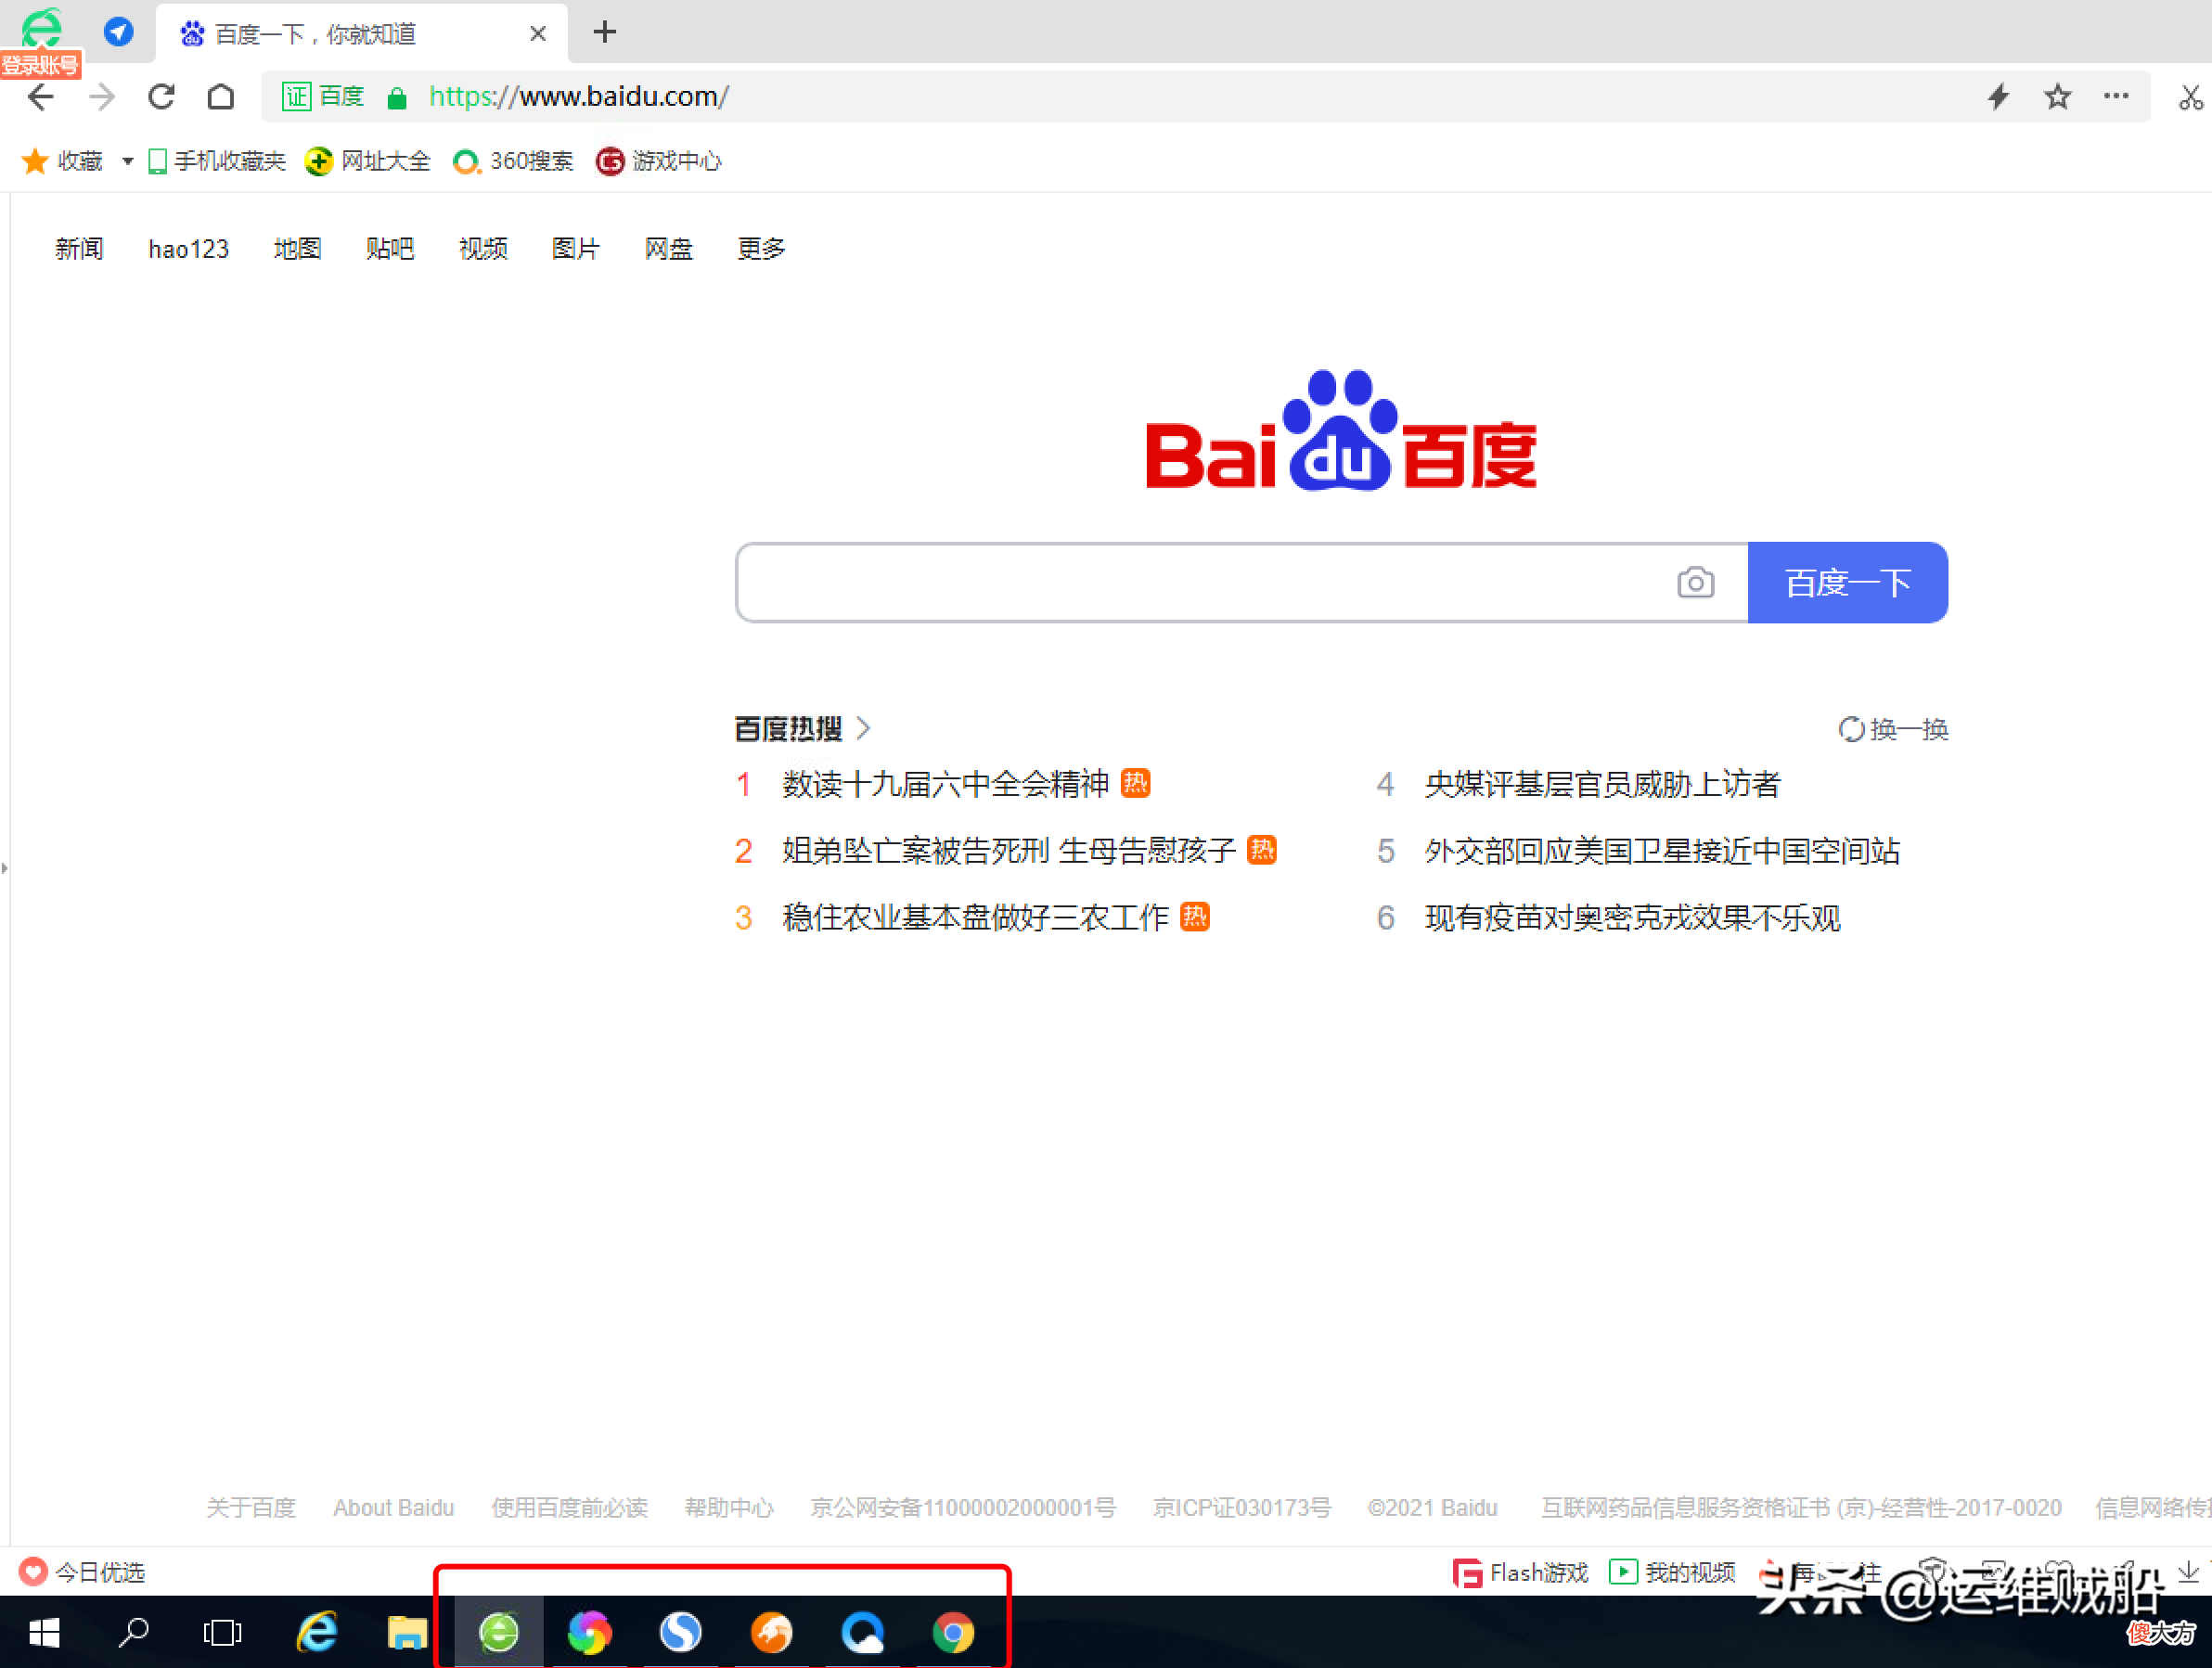Open Baidu 图片 navigation link
Screen dimensions: 2212x1668
click(576, 249)
